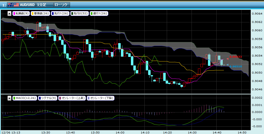264x134 pixels.
Task: Click the 0.9056 price axis label
Action: [257, 47]
